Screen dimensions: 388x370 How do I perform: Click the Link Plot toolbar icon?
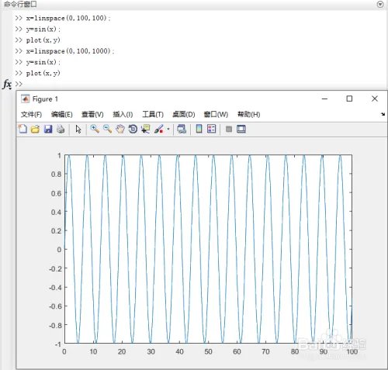[182, 129]
